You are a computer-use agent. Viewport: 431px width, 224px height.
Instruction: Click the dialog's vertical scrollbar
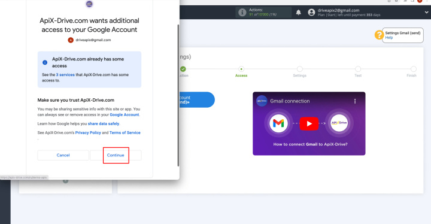click(178, 95)
